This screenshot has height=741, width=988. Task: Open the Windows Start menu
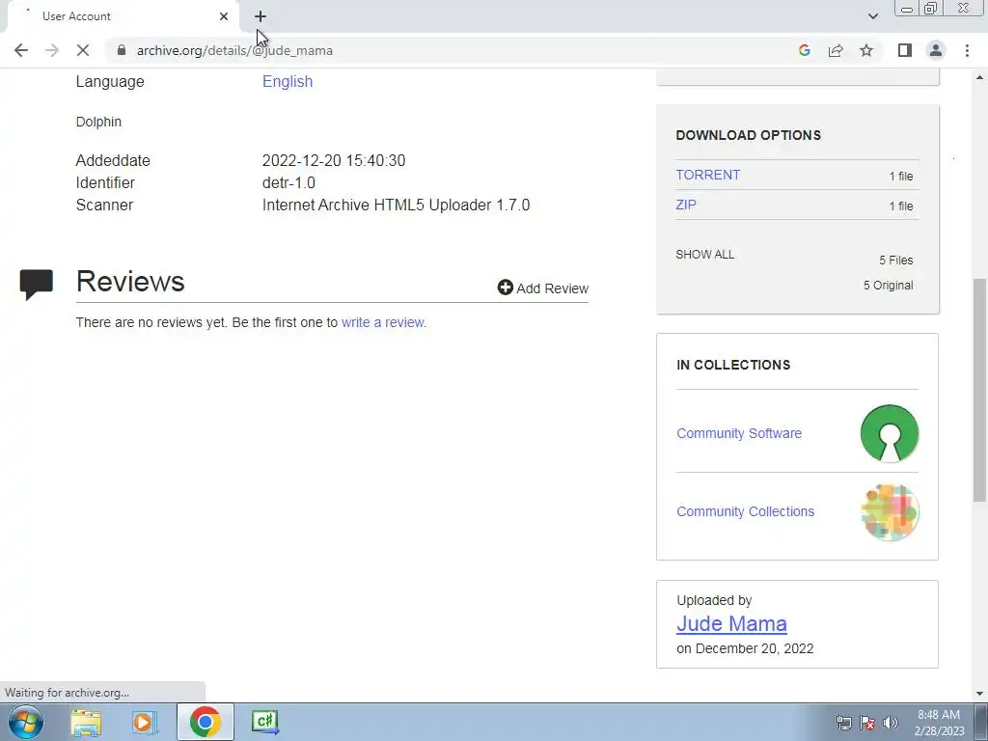click(x=25, y=722)
